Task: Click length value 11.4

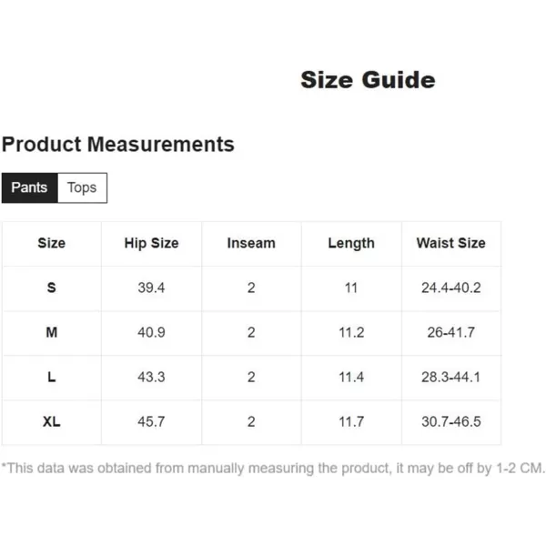Action: pos(351,377)
